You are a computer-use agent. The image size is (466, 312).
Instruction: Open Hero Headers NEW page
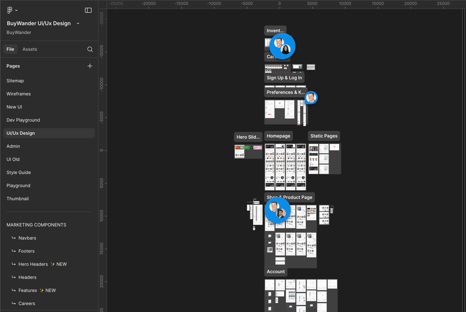click(33, 264)
